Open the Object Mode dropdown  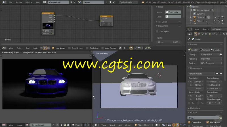tap(144, 125)
